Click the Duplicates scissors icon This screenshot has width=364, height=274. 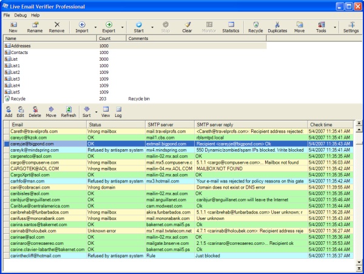pos(277,27)
